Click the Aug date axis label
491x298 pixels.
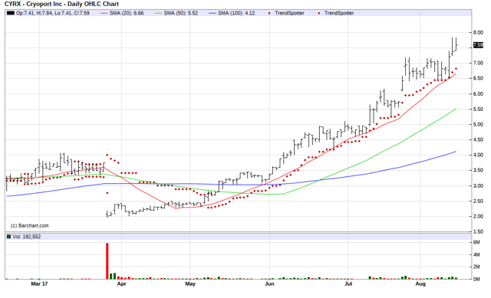pyautogui.click(x=420, y=283)
